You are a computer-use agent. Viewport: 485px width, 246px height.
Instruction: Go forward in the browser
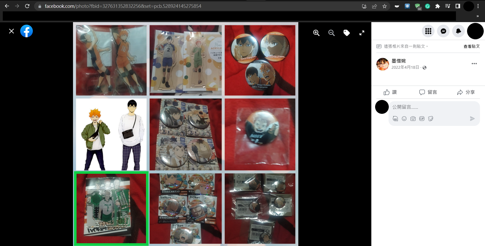(x=17, y=6)
